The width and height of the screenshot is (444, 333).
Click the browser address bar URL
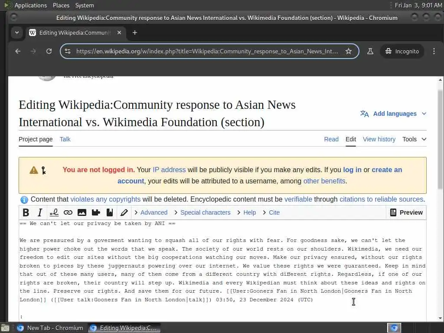tap(207, 51)
